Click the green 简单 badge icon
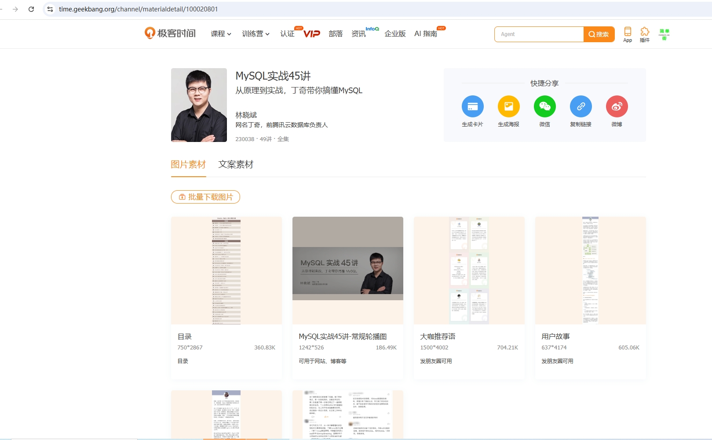Viewport: 712px width, 440px height. [664, 34]
